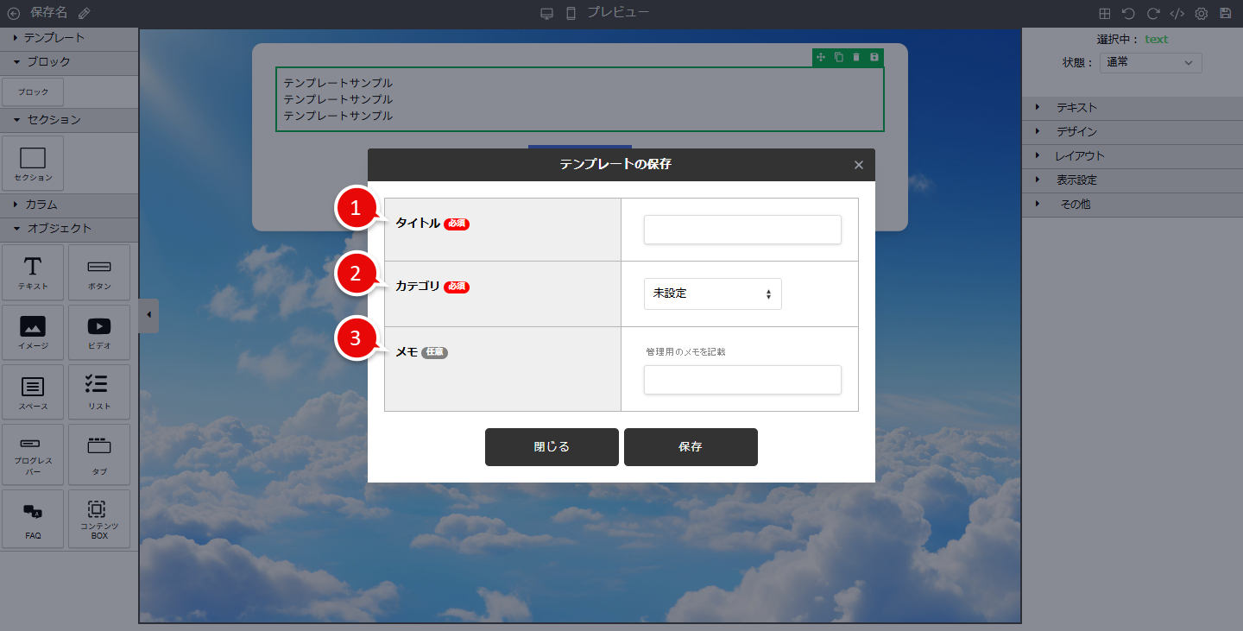
Task: Click the pencil icon to edit 保存名
Action: (84, 13)
